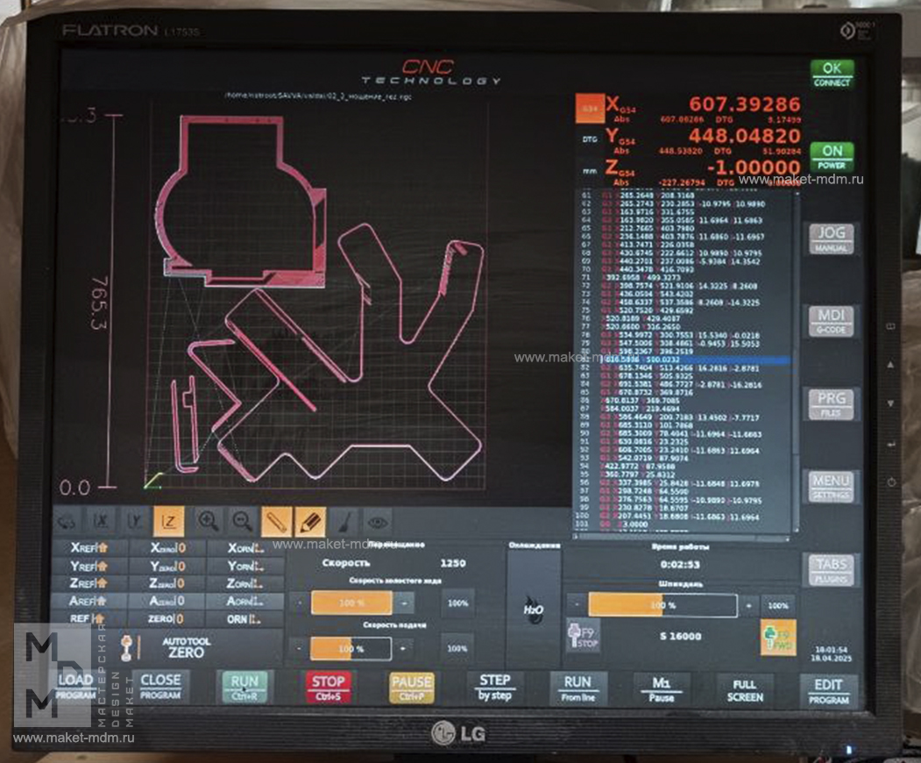Click the YORN origin button
Viewport: 921px width, 763px height.
click(x=245, y=566)
